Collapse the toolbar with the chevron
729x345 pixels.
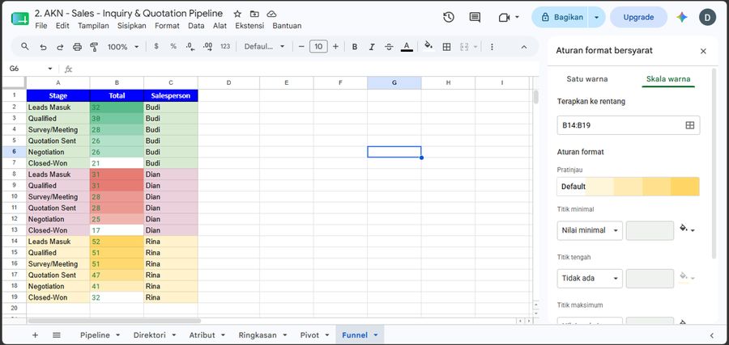coord(524,47)
